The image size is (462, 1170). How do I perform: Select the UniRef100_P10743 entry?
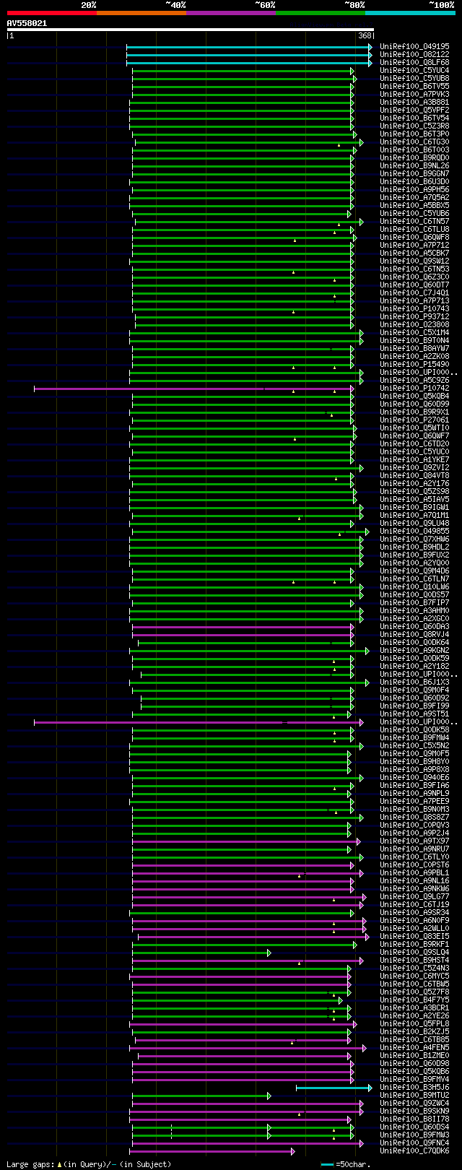[x=414, y=309]
